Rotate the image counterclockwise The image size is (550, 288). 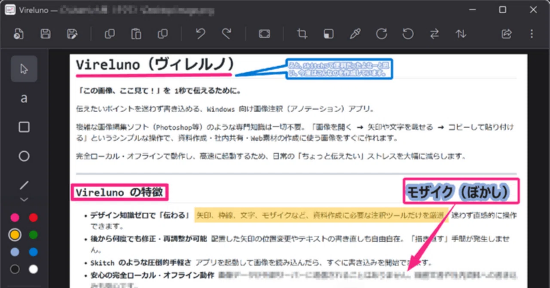408,34
